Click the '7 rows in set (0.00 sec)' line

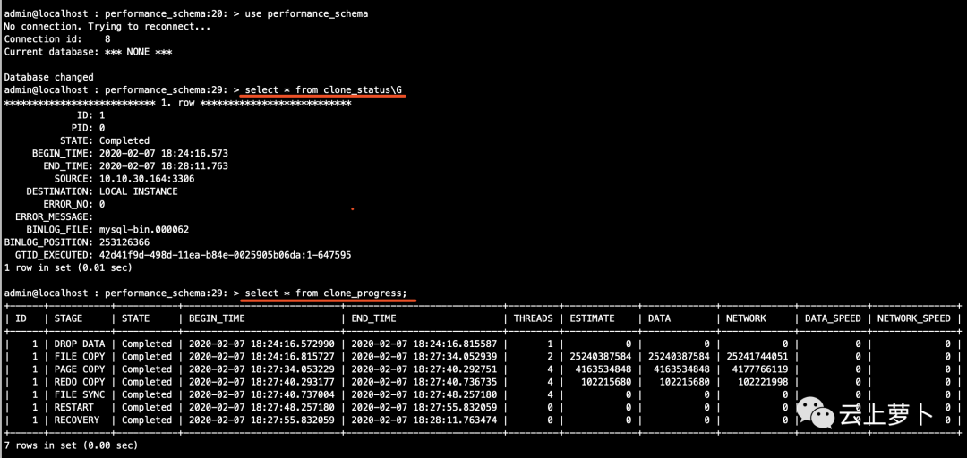[x=71, y=445]
